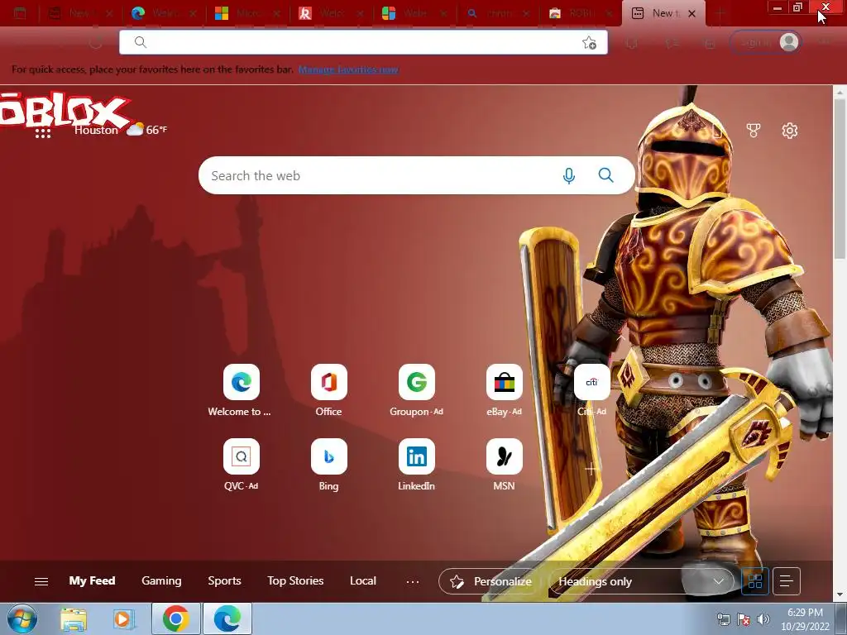
Task: Select the Local feed tab
Action: click(x=363, y=581)
